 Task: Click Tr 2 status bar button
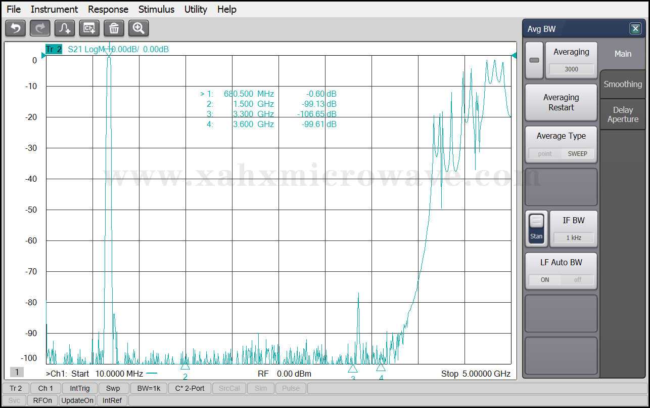coord(16,388)
